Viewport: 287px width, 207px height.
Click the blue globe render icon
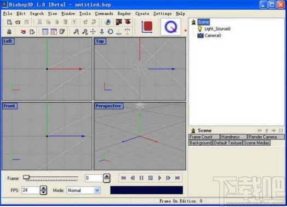(107, 22)
